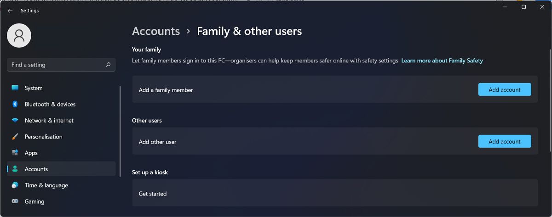Image resolution: width=552 pixels, height=217 pixels.
Task: Click the main page vertical scrollbar
Action: pyautogui.click(x=550, y=101)
